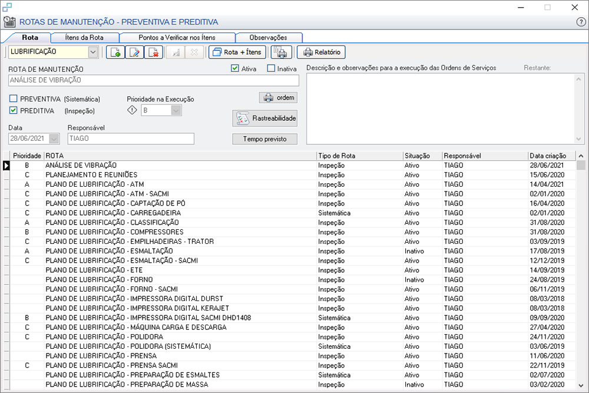Viewport: 589px width, 393px height.
Task: Click the creation date 15/06/2020
Action: coord(547,175)
